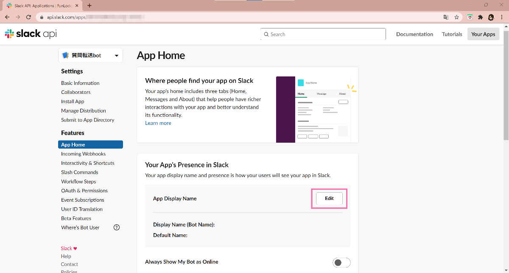
Task: Open Collaborators settings page
Action: (x=76, y=92)
